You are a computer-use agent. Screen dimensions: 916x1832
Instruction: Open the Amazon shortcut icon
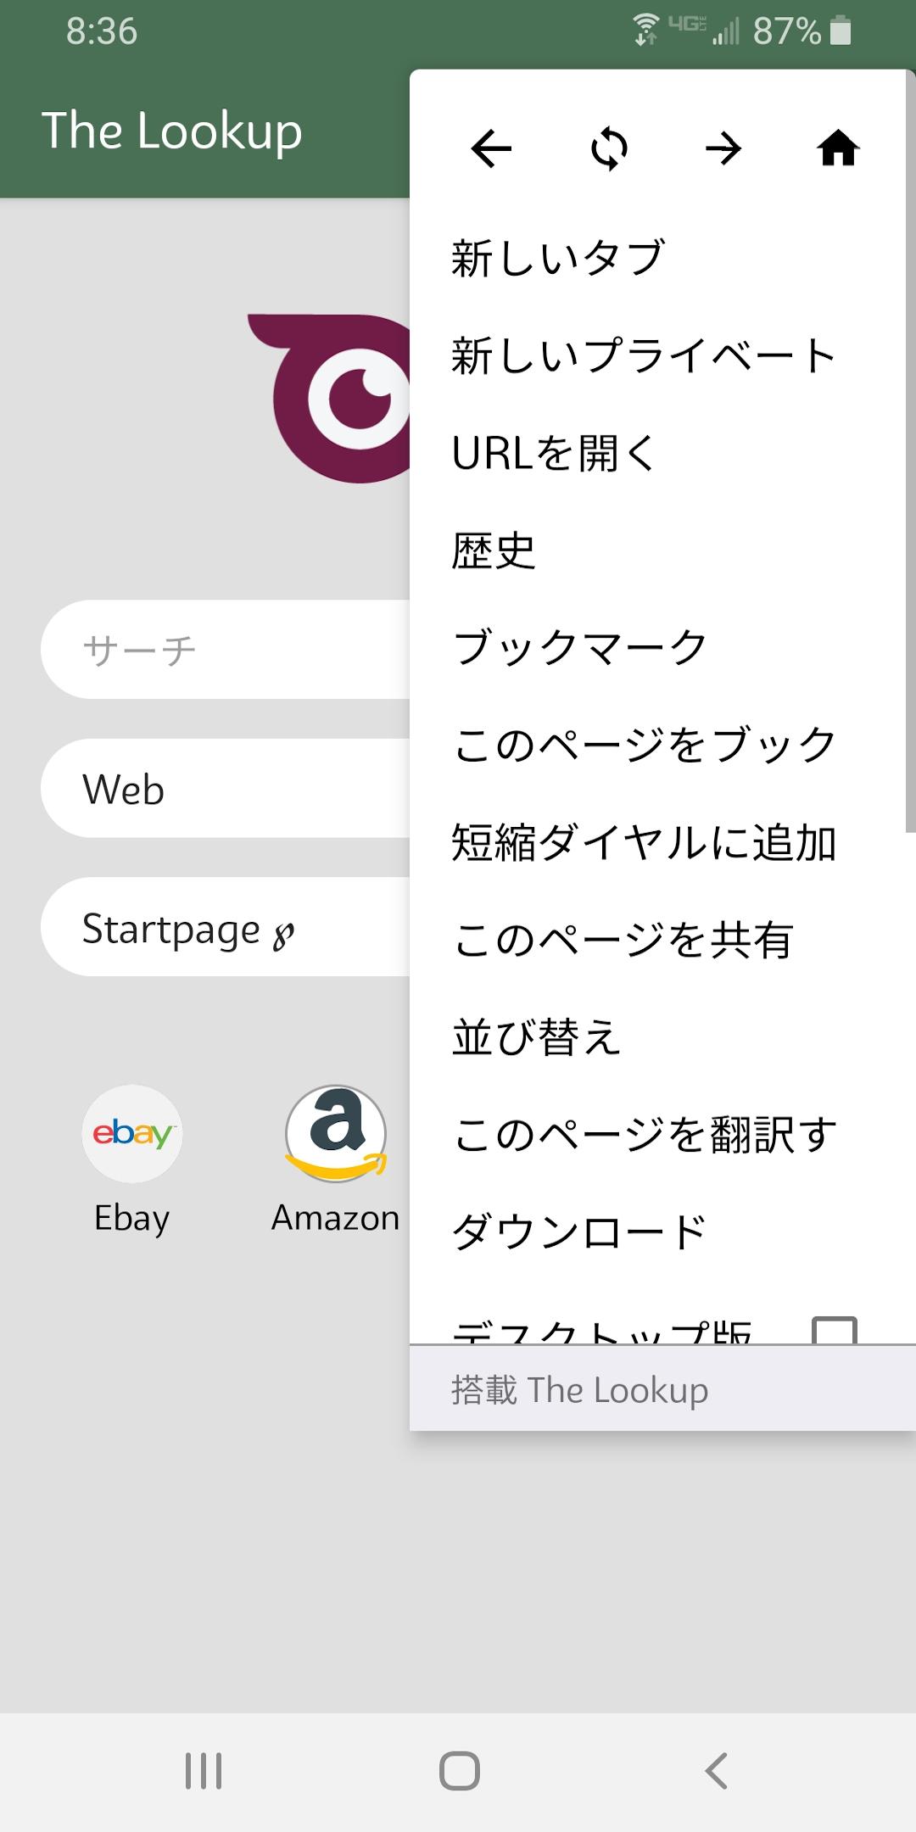click(x=336, y=1133)
